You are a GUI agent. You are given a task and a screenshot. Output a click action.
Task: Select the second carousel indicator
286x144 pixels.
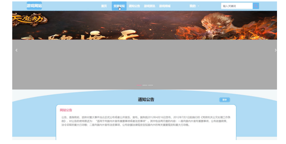[145, 85]
